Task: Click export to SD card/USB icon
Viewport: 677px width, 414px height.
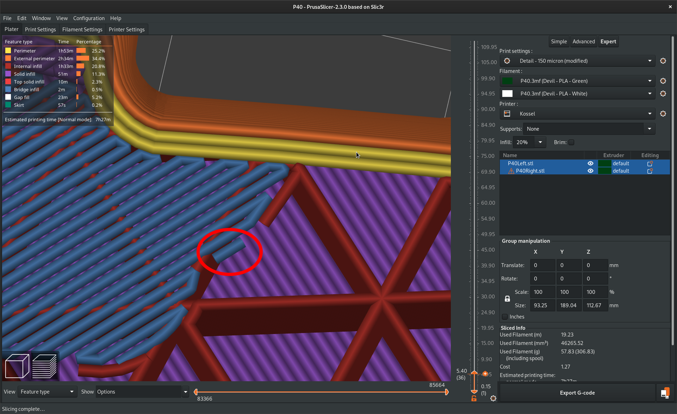Action: [665, 393]
